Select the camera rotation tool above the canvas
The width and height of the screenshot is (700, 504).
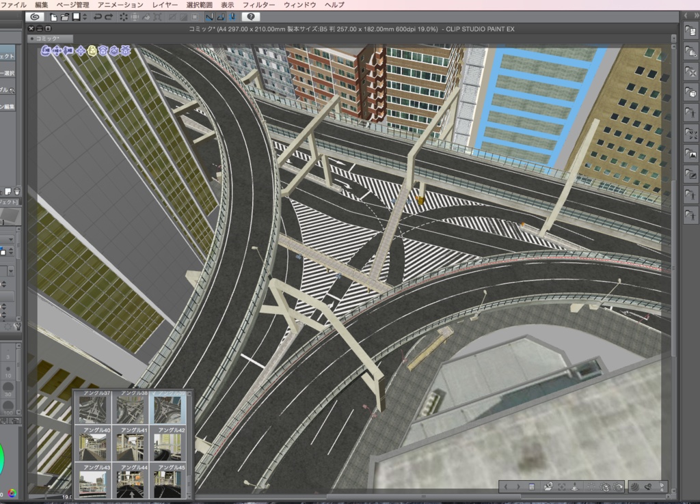(x=45, y=51)
